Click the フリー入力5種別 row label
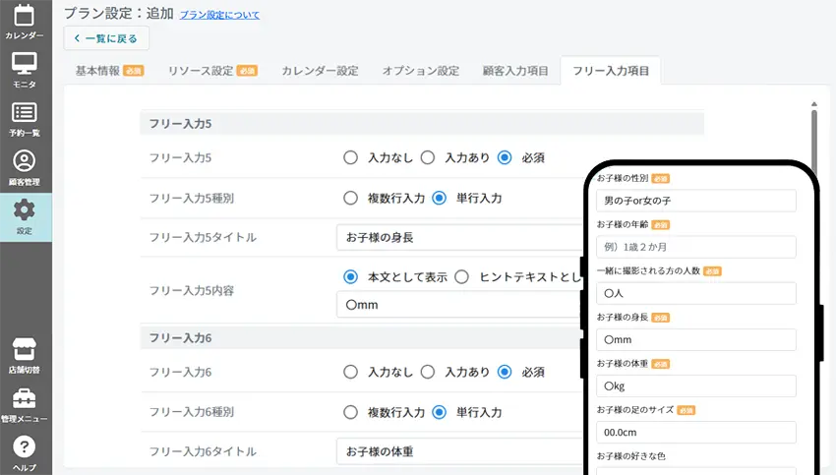Viewport: 836px width, 475px height. (x=192, y=199)
